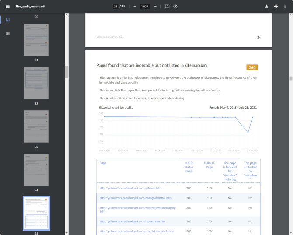Print the Site audit report
This screenshot has height=235, width=293.
click(x=276, y=7)
